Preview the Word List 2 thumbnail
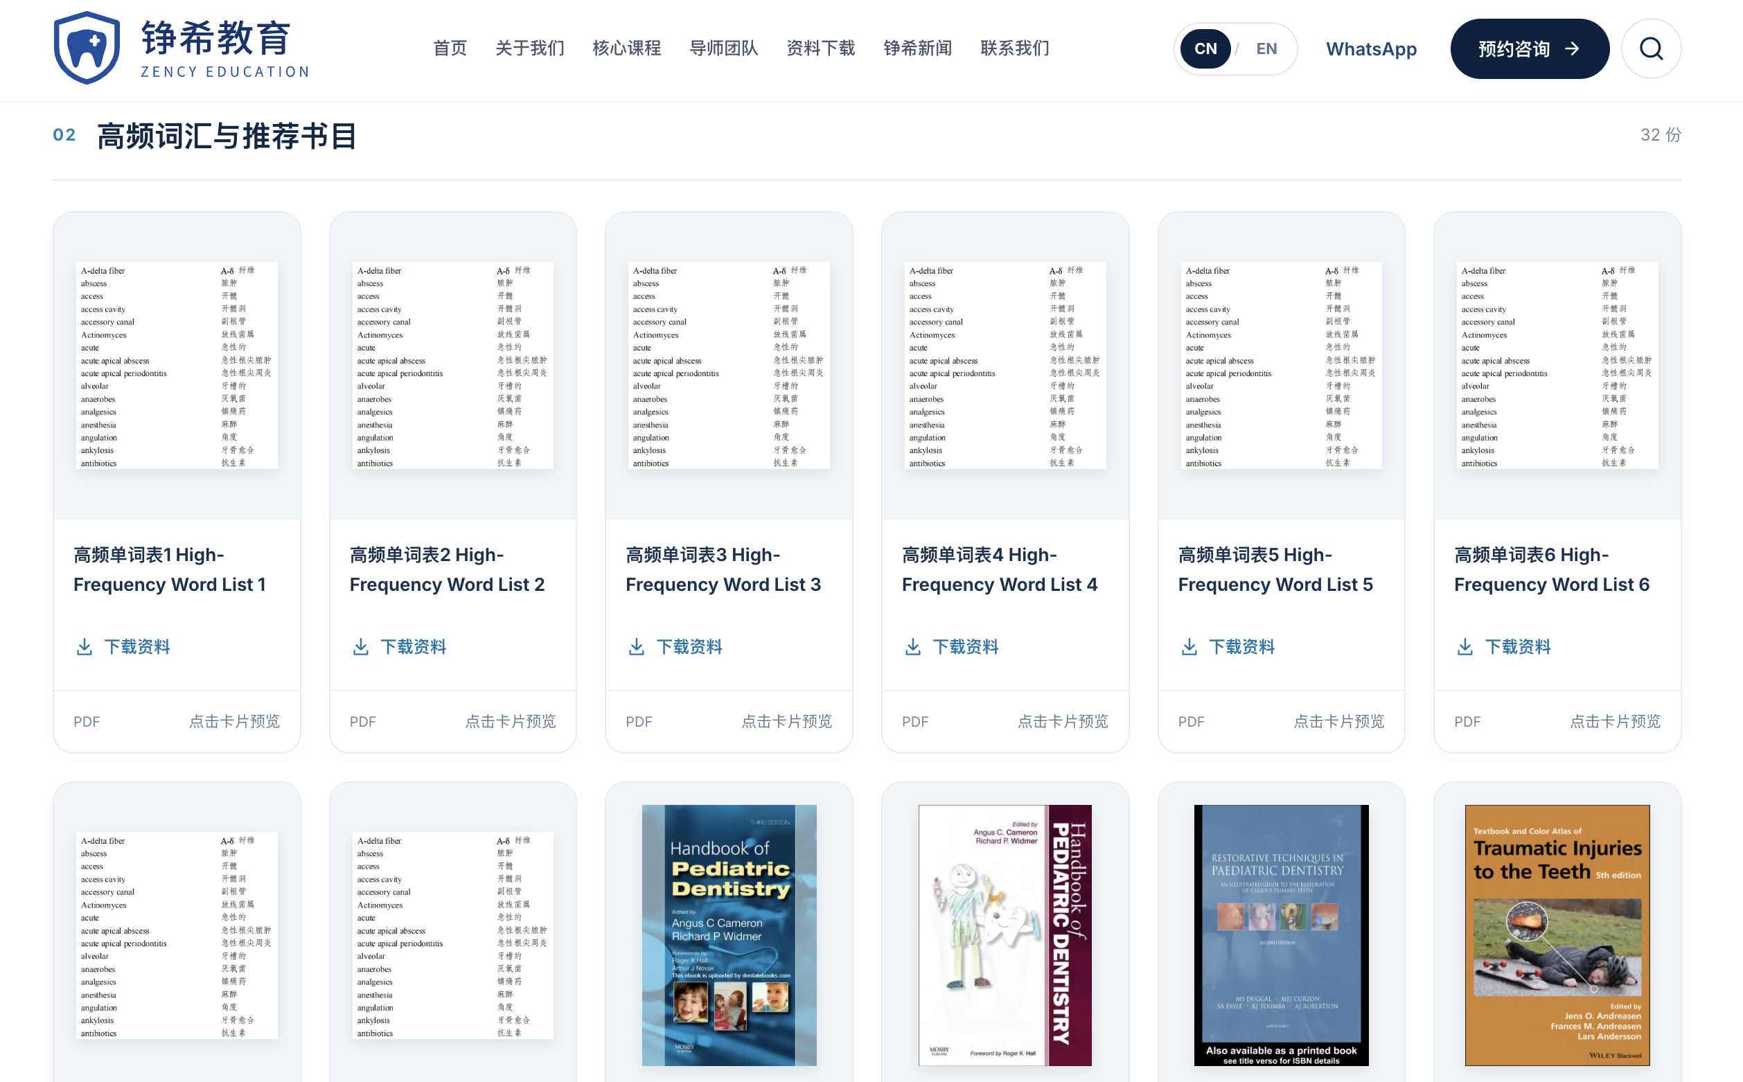 [453, 366]
